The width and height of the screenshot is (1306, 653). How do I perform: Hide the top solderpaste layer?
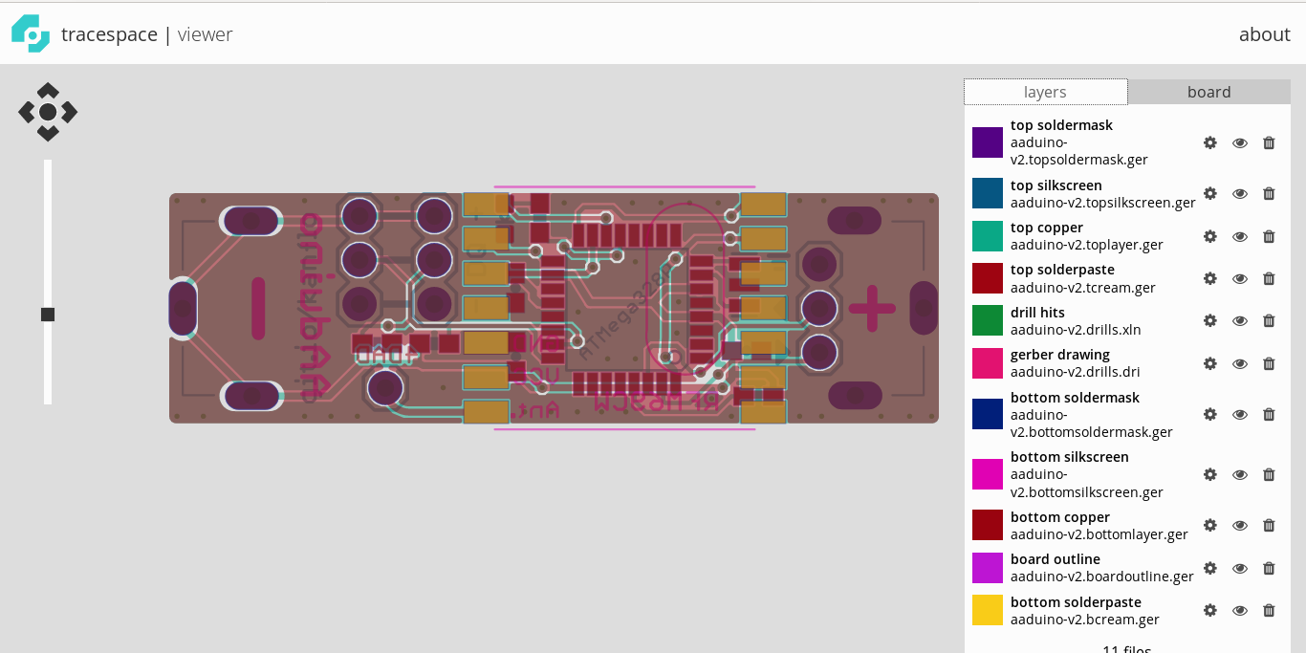1240,278
